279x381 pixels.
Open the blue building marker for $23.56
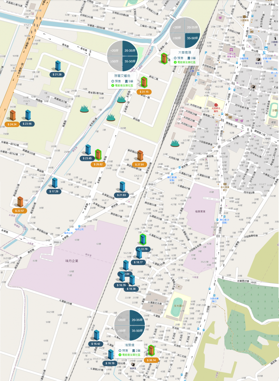pos(28,115)
